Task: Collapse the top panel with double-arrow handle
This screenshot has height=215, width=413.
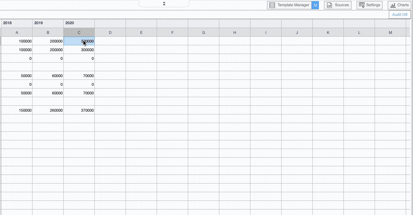Action: point(164,3)
